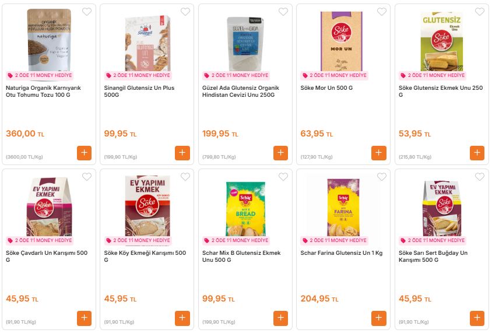Add Schar Farina Glutensiz Un to cart
Viewport: 492px width, 333px height.
[379, 318]
